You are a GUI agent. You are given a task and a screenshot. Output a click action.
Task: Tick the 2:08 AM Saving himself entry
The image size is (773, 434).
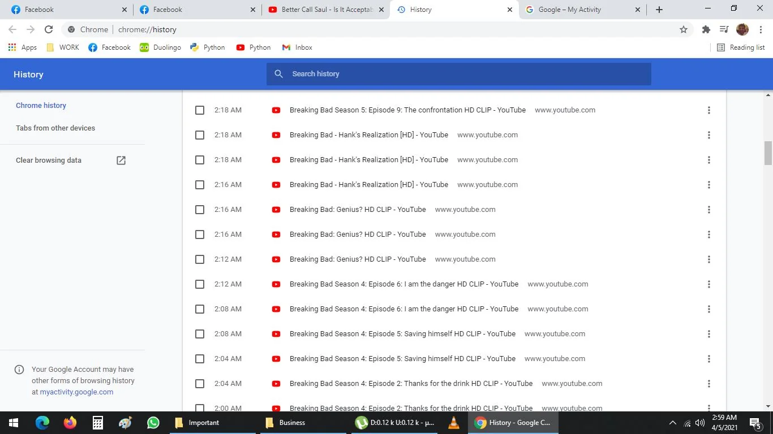(200, 334)
